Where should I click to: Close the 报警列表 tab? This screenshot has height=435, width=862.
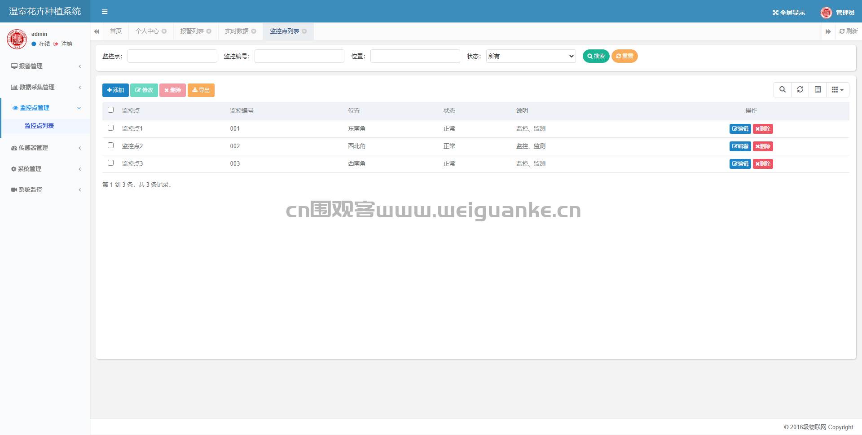209,31
